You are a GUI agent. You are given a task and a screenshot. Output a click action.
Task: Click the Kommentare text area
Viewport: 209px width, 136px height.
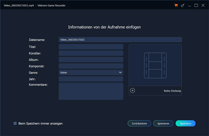[91, 91]
